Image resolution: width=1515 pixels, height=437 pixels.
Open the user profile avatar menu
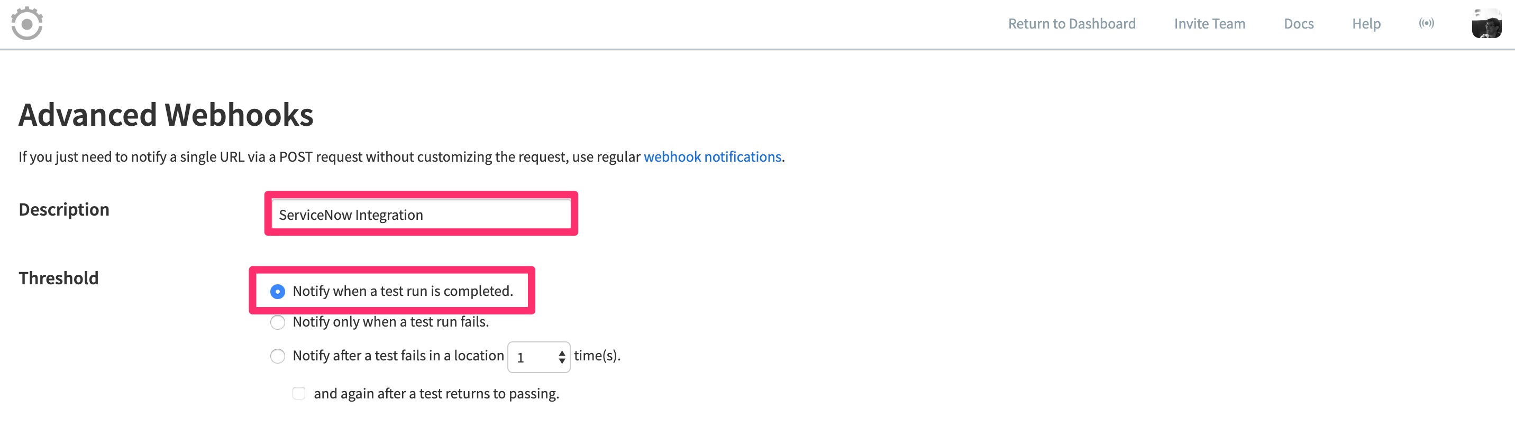coord(1486,23)
